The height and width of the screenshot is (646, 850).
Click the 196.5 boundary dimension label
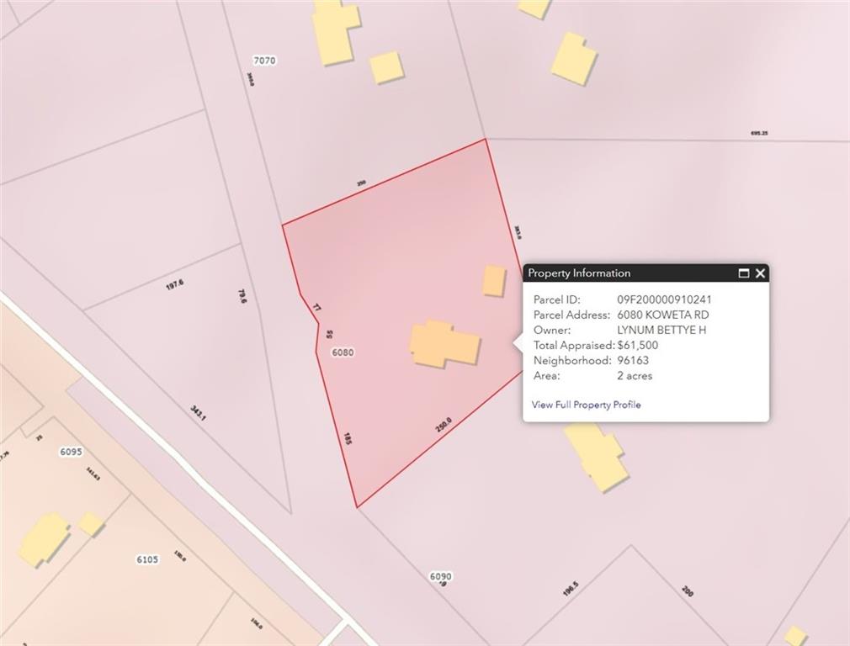click(571, 589)
